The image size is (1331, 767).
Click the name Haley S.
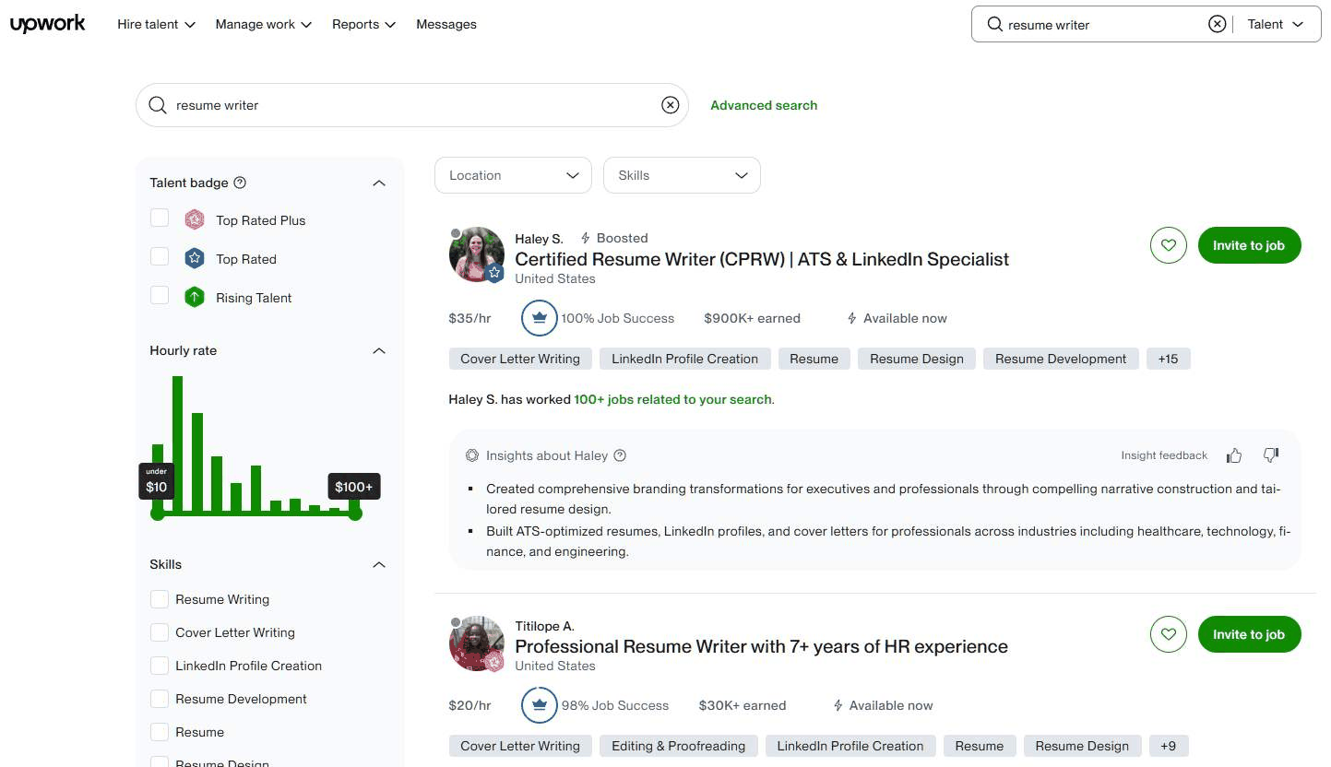pos(539,238)
